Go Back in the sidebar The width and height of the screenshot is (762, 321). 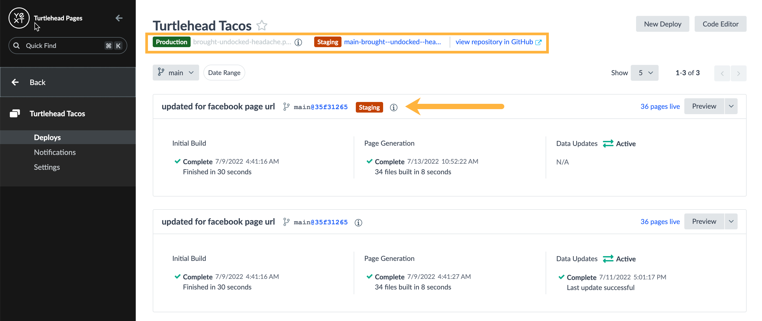[x=68, y=82]
